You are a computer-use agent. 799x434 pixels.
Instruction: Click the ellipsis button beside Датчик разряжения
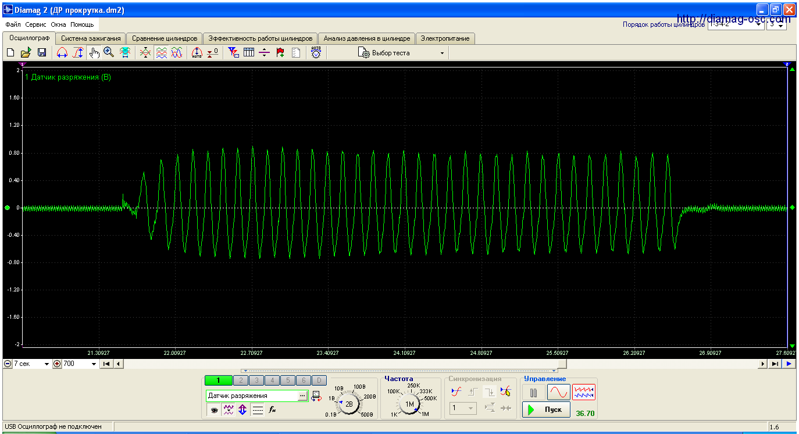(x=302, y=396)
